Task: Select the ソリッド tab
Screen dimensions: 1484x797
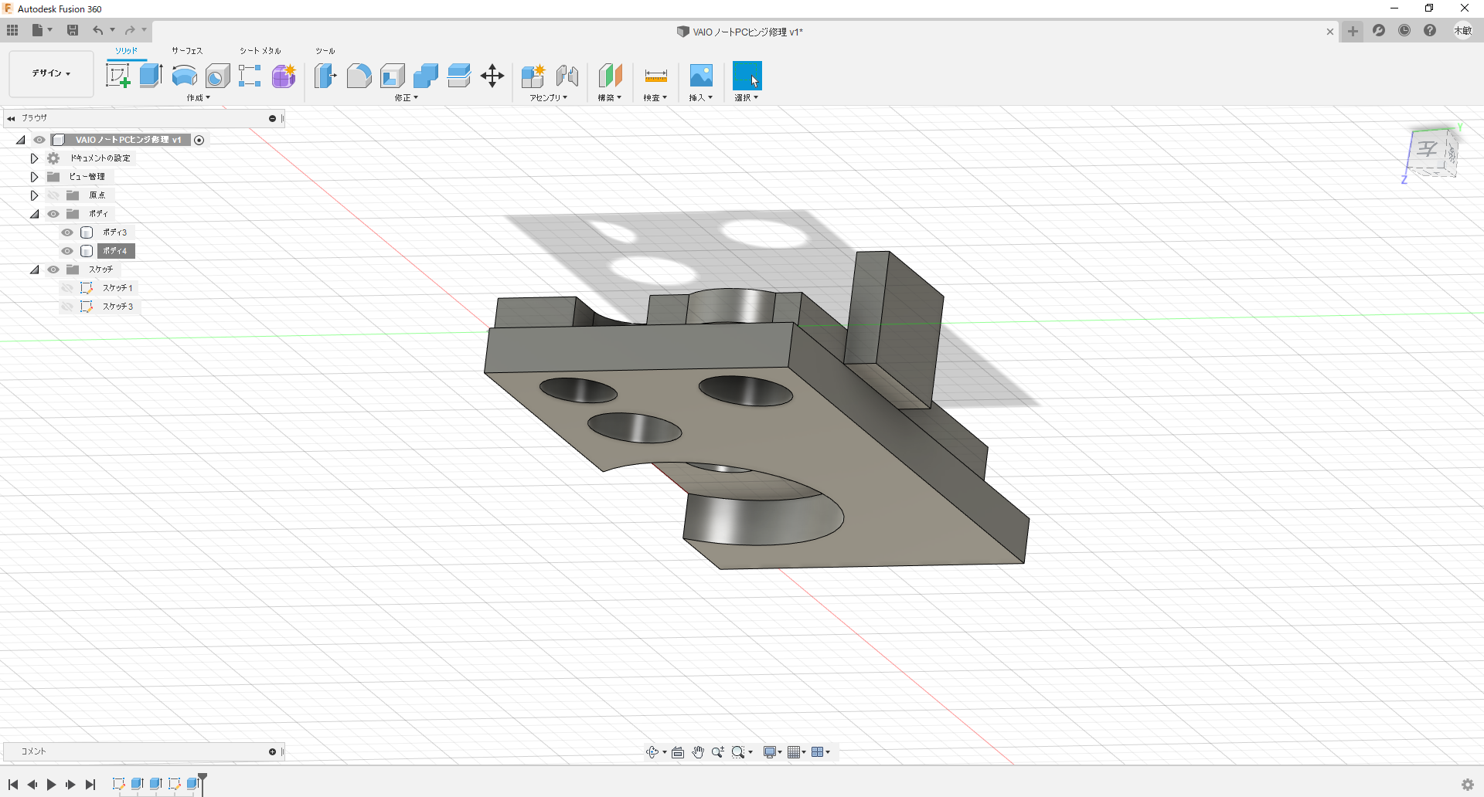Action: [127, 51]
